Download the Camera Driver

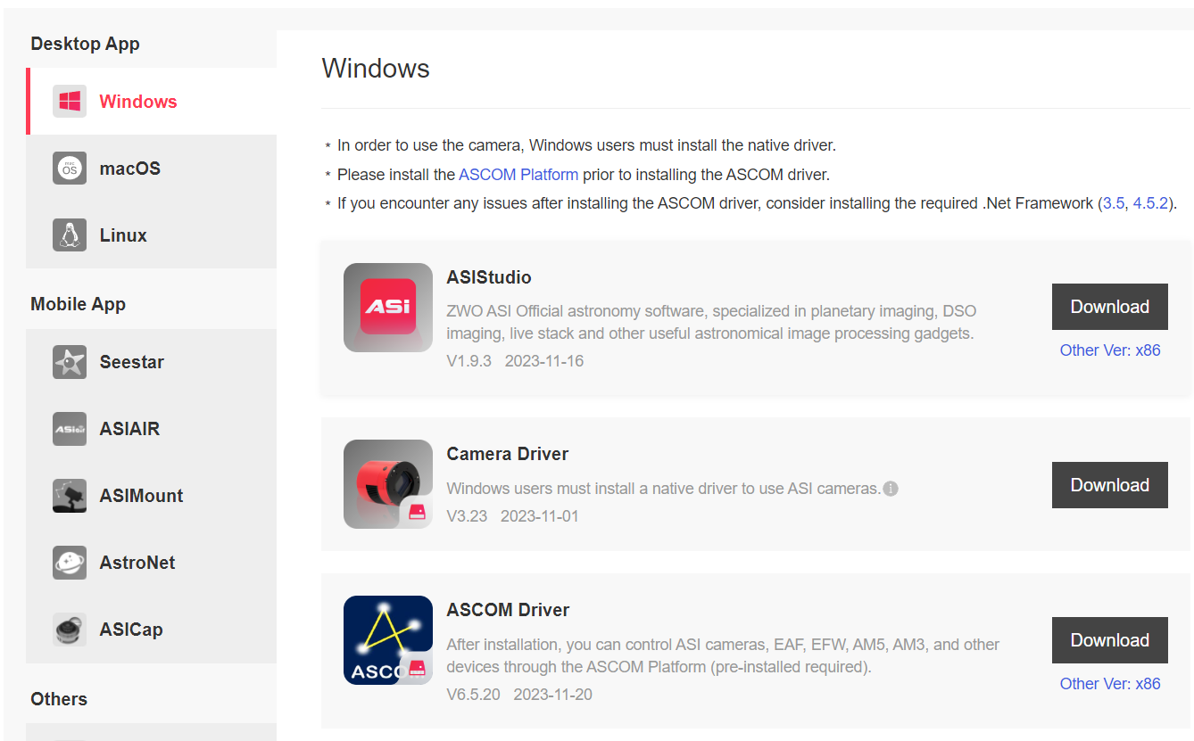click(x=1110, y=485)
